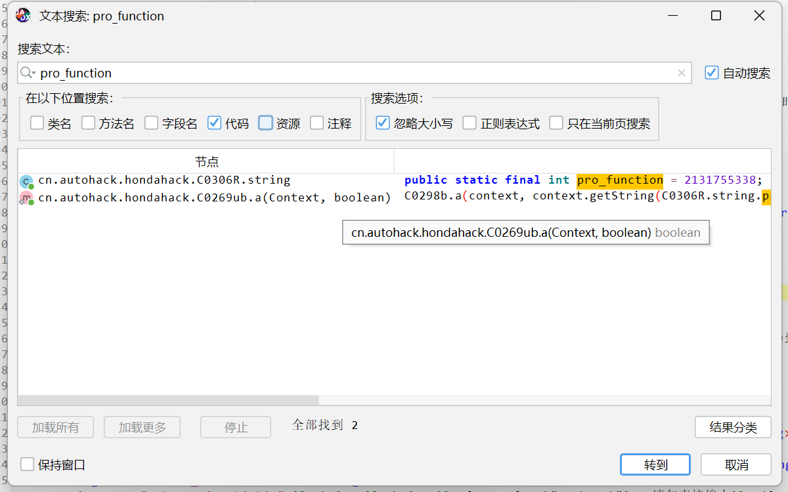This screenshot has width=788, height=492.
Task: Click code line with pro_function = 2131755338
Action: 583,180
